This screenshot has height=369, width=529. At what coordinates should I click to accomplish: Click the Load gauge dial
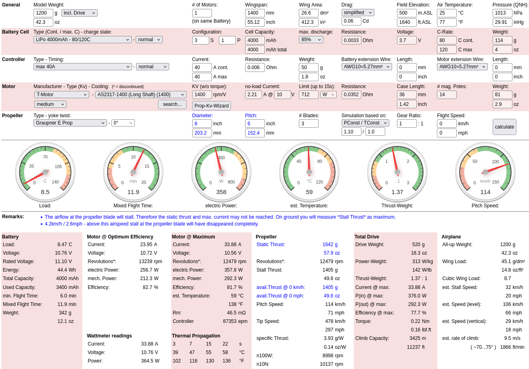(45, 172)
